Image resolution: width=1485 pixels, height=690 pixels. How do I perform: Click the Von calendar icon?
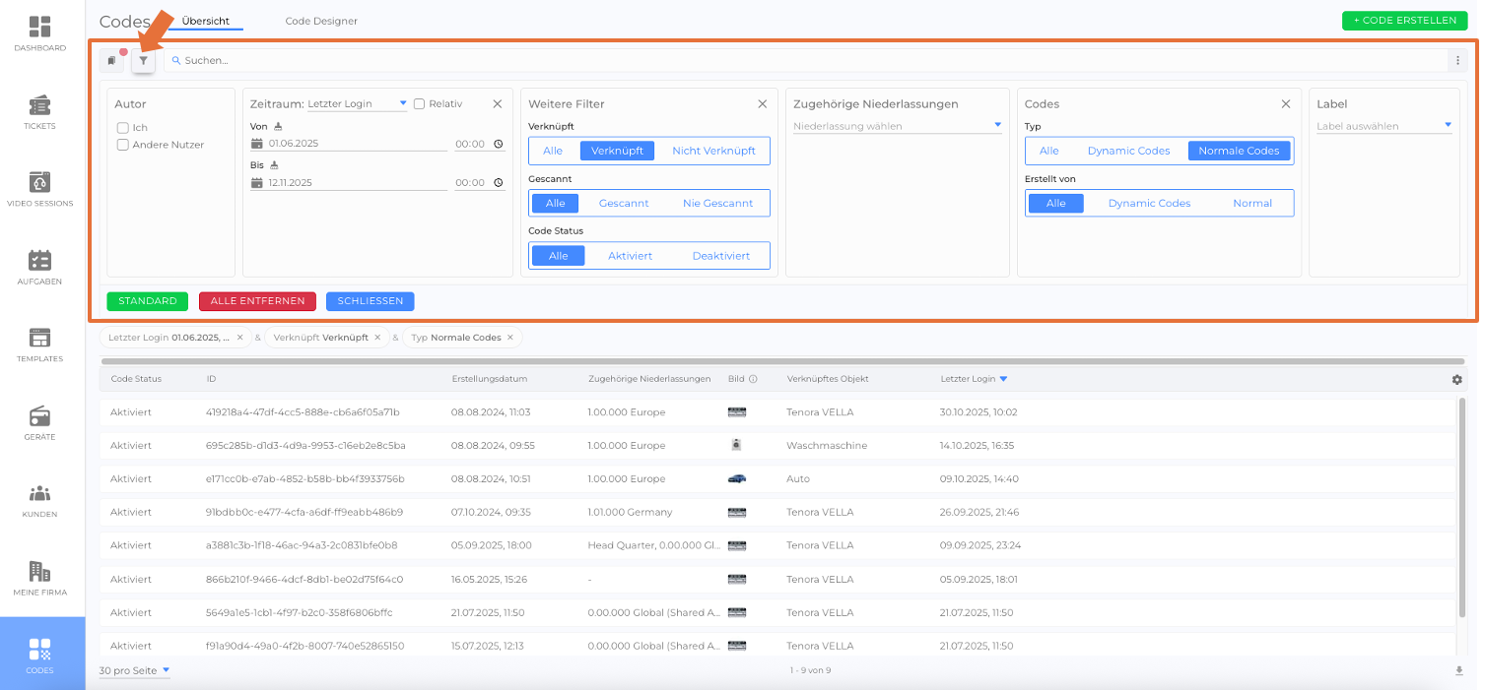coord(257,144)
